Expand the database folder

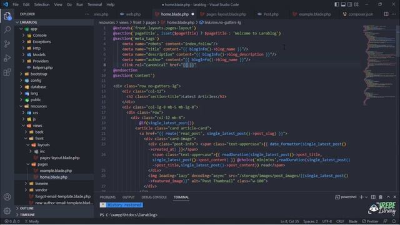[x=54, y=87]
